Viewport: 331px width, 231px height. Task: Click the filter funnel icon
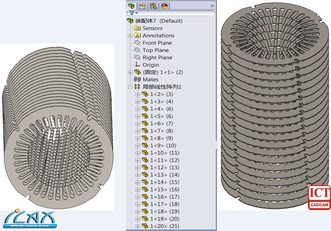(131, 13)
